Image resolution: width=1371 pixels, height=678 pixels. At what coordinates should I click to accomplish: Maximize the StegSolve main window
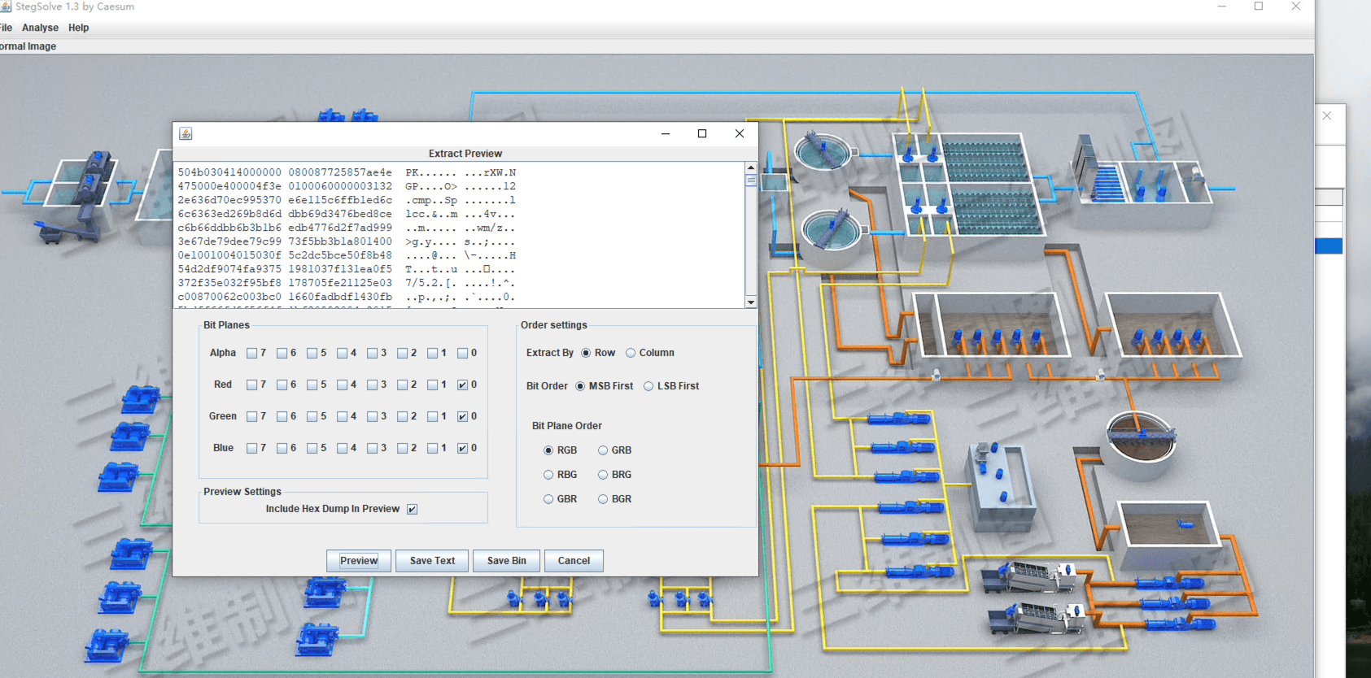point(1259,7)
